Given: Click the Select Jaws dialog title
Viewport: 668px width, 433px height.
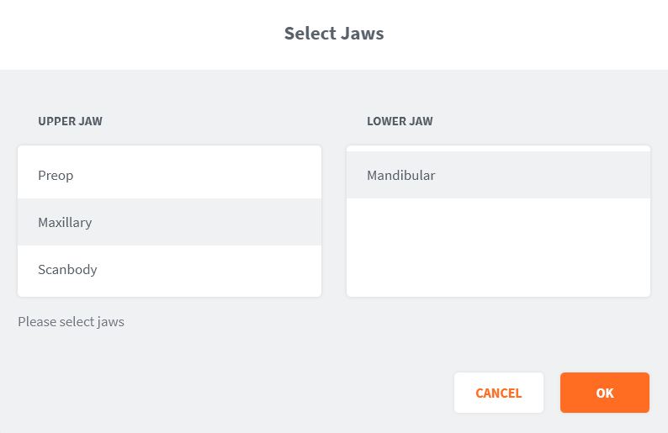Looking at the screenshot, I should point(334,34).
